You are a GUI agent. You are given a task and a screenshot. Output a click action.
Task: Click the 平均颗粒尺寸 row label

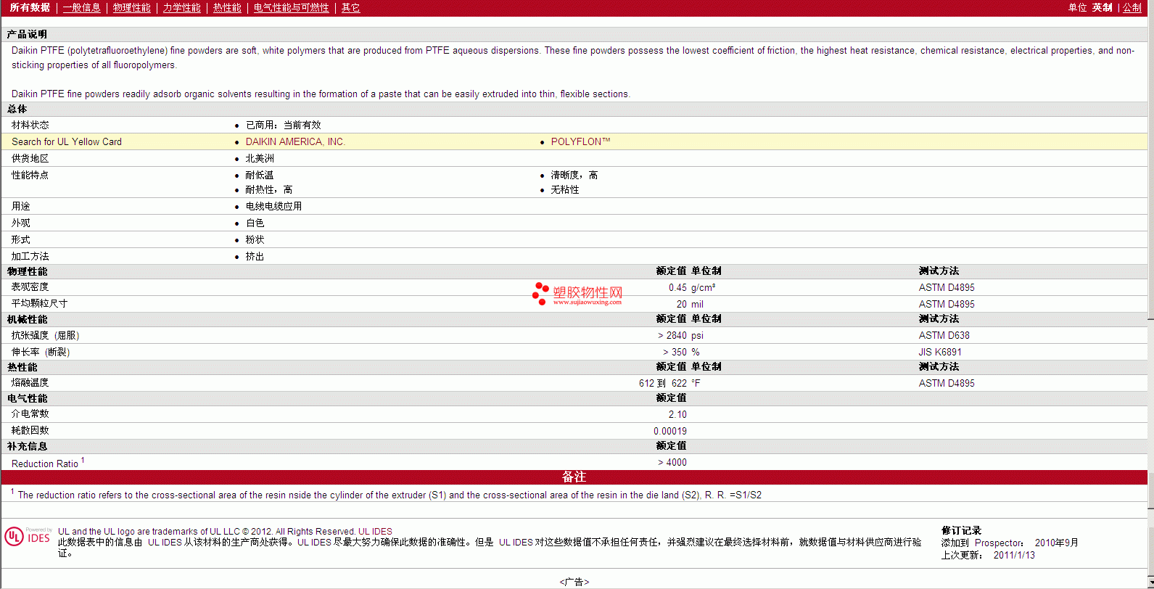(39, 303)
